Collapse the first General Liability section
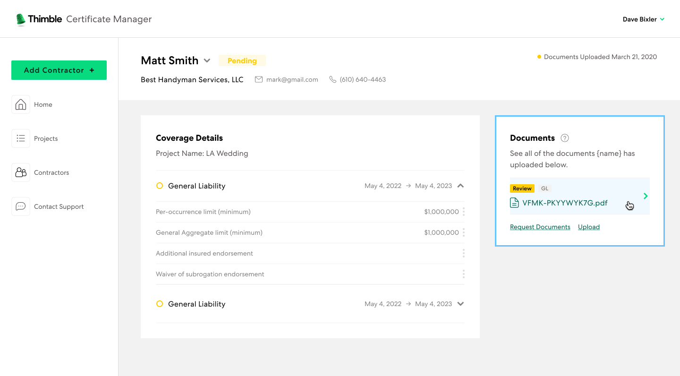 (460, 186)
